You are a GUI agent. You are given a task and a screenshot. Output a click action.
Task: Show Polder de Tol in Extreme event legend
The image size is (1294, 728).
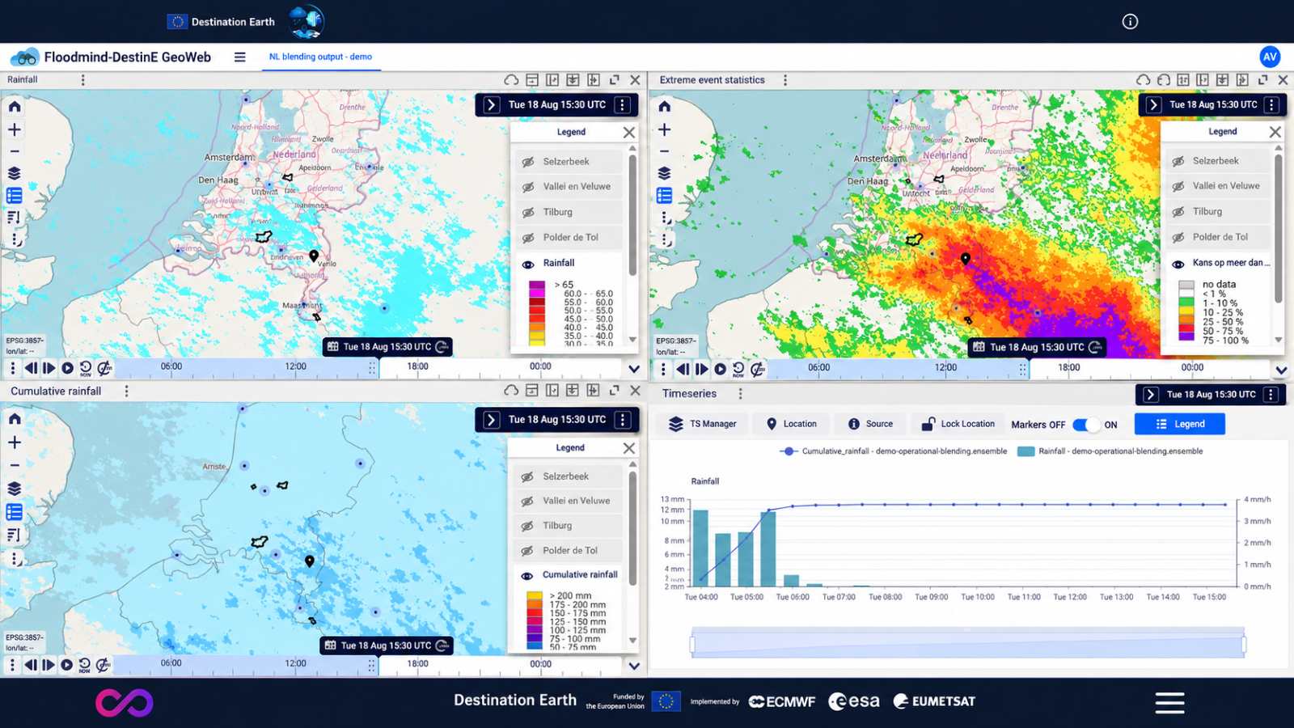tap(1178, 237)
